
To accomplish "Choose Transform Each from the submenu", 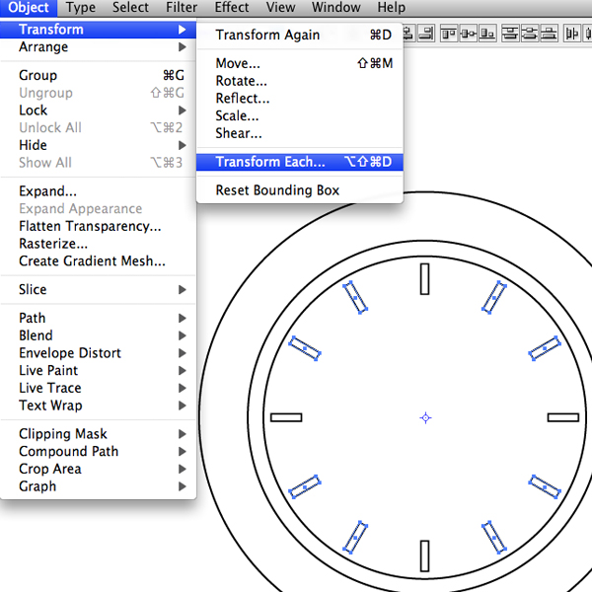I will point(300,162).
